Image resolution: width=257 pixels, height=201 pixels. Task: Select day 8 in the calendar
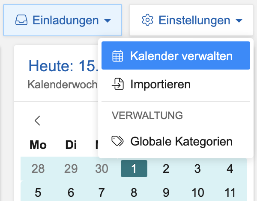pos(134,192)
